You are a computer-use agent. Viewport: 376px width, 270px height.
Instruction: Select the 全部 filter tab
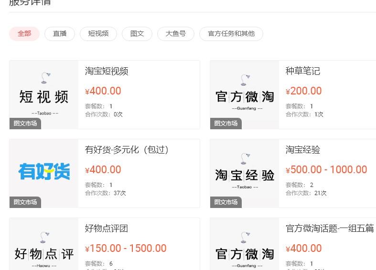point(24,34)
